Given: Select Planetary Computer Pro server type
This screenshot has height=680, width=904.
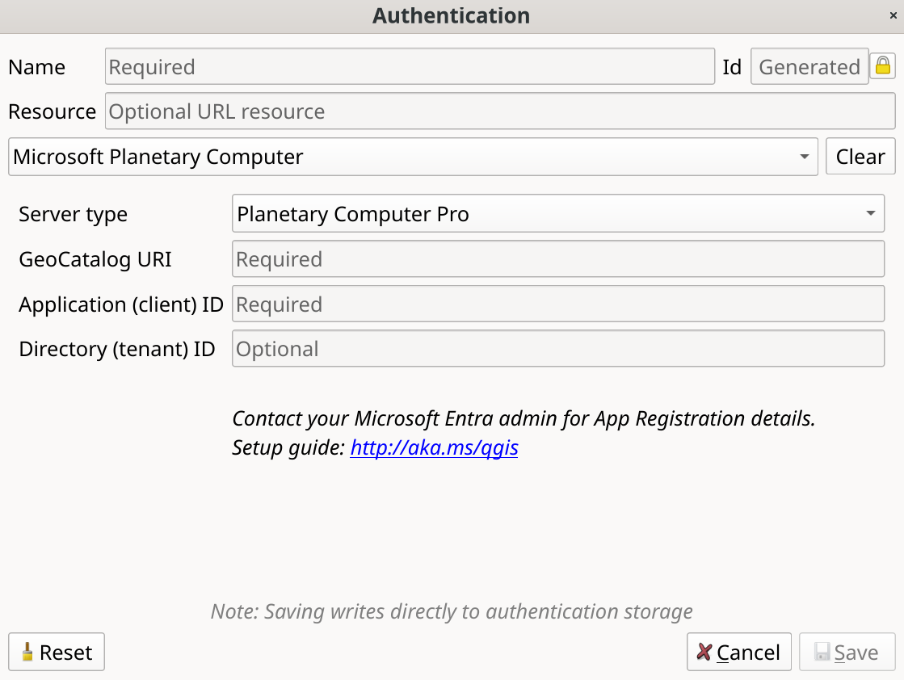Looking at the screenshot, I should 557,213.
